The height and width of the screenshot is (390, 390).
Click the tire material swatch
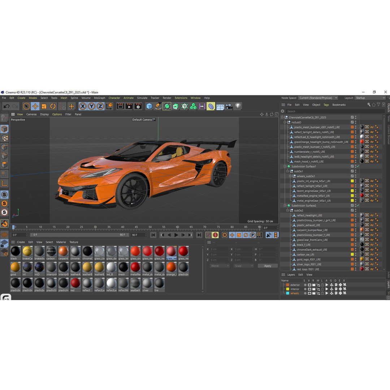[x=159, y=283]
